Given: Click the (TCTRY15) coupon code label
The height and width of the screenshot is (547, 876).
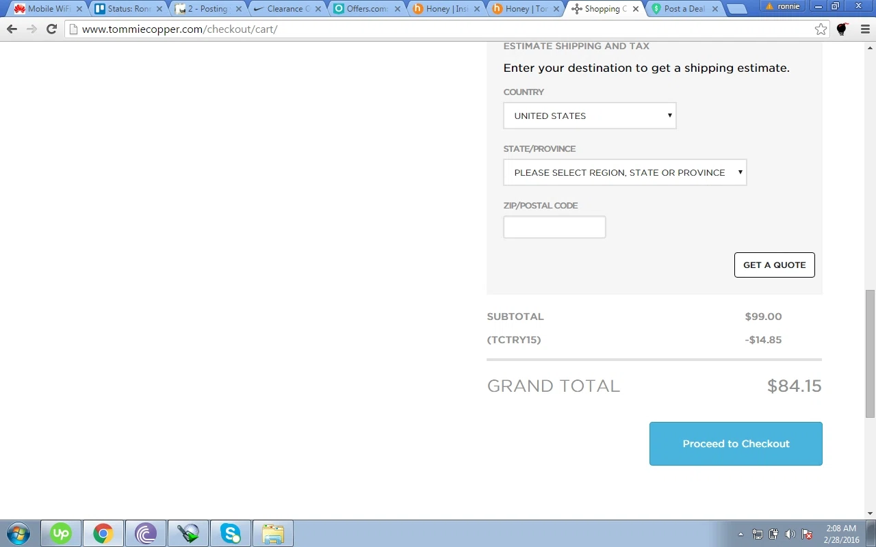Looking at the screenshot, I should [514, 340].
